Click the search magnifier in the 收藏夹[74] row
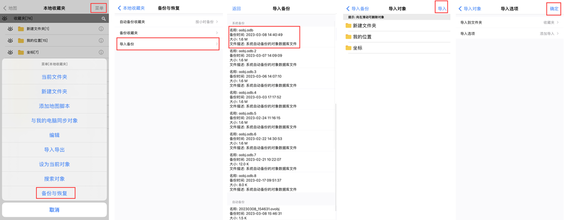564x220 pixels. point(103,19)
